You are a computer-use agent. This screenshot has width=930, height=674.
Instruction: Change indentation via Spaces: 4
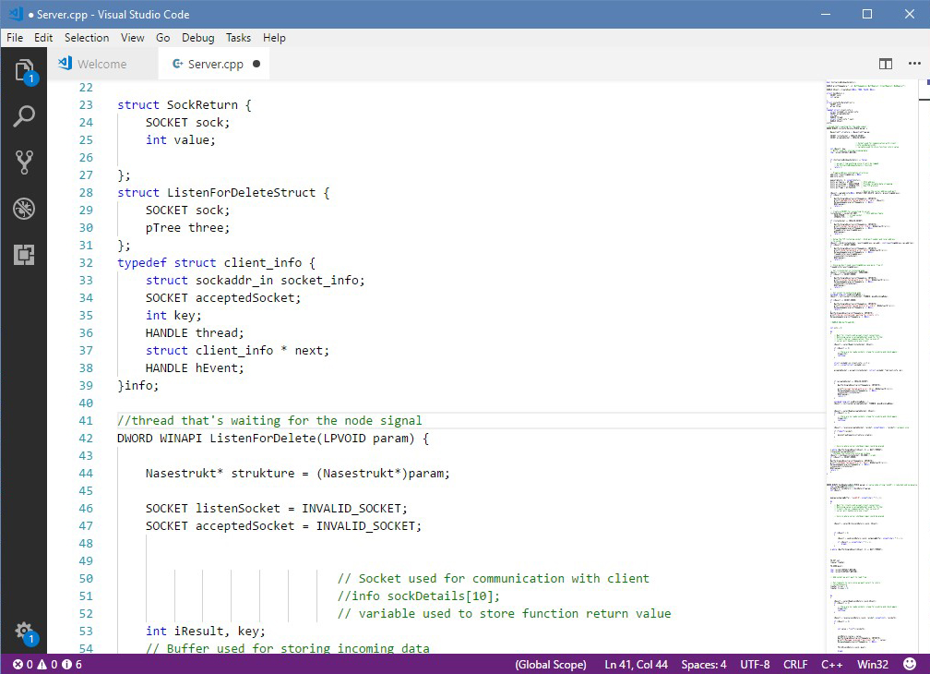click(703, 664)
